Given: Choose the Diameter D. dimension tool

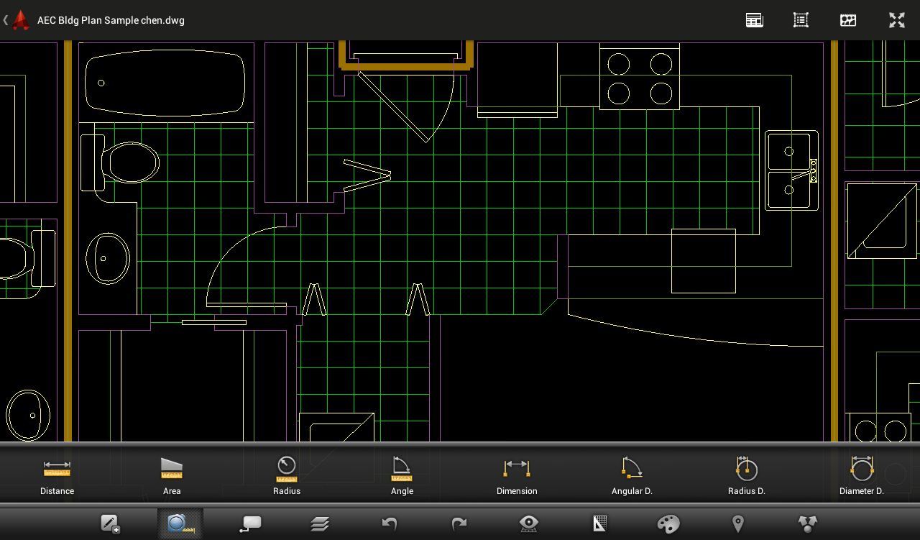Looking at the screenshot, I should (x=862, y=476).
